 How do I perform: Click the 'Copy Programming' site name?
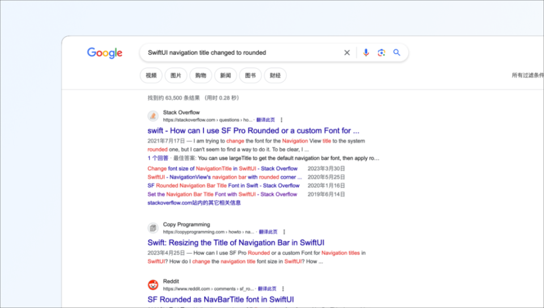pos(186,224)
